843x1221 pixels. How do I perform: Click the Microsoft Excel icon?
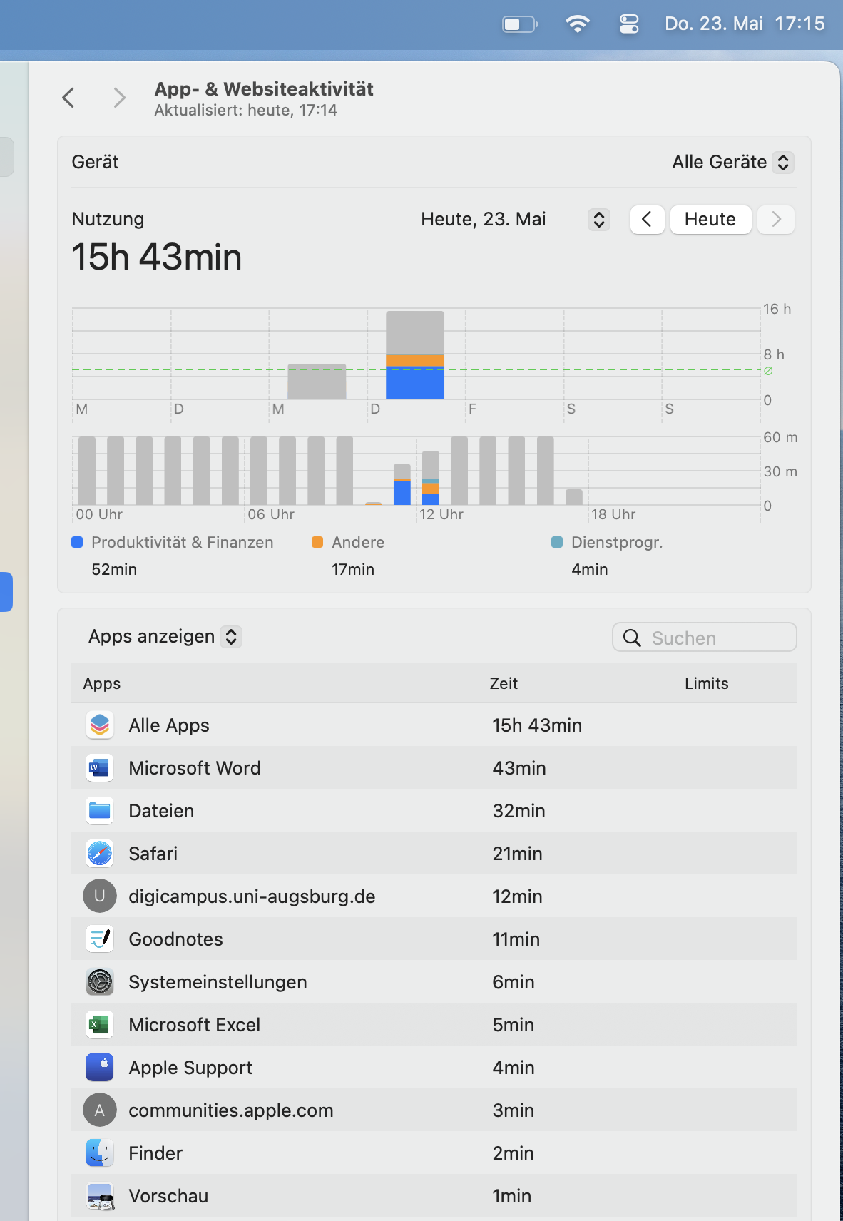tap(100, 1025)
